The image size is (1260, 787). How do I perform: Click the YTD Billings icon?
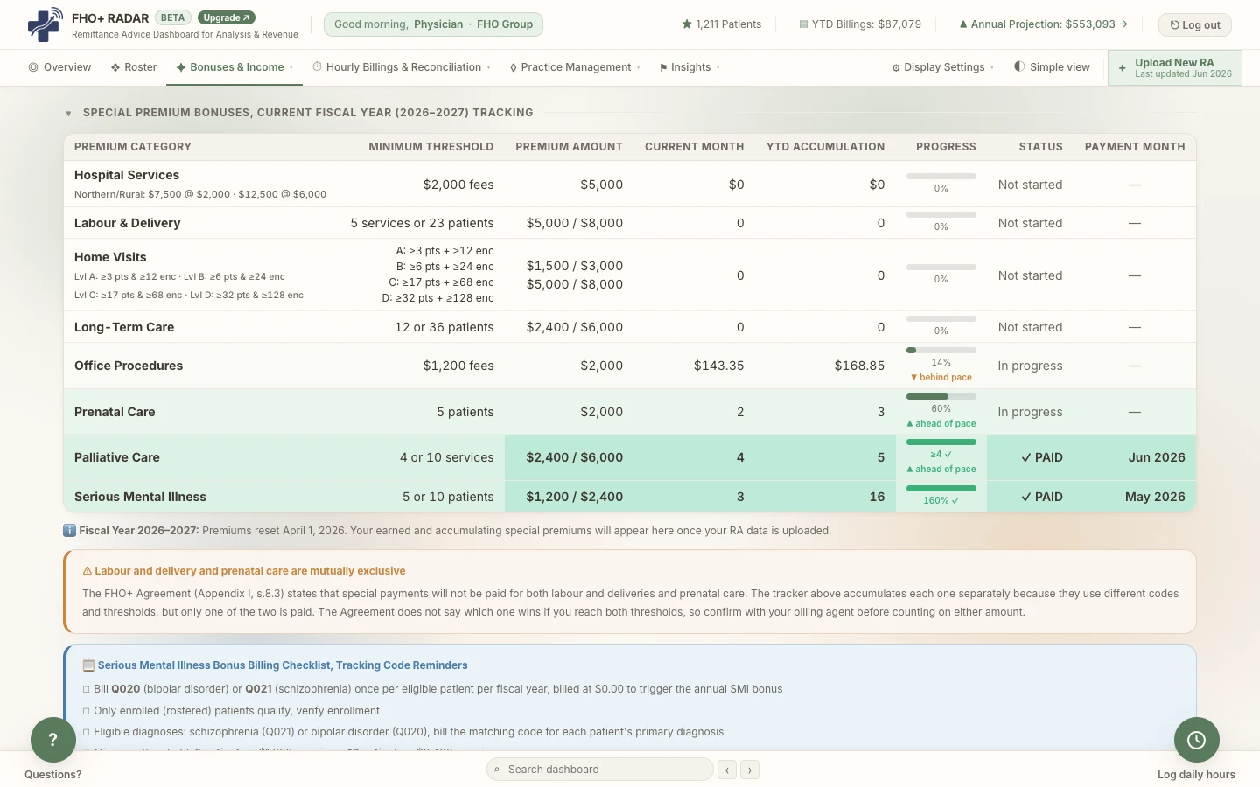(x=803, y=24)
